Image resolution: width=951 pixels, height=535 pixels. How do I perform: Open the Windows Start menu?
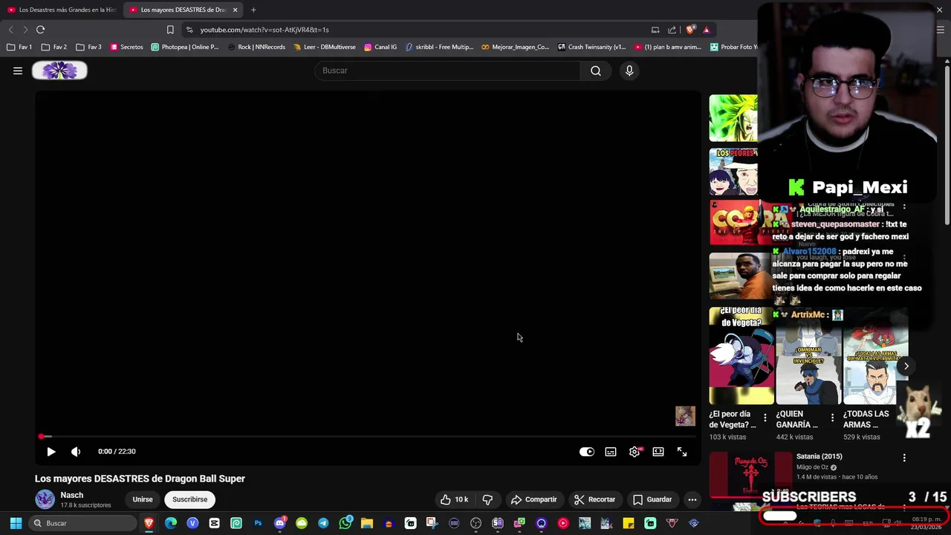coord(16,523)
